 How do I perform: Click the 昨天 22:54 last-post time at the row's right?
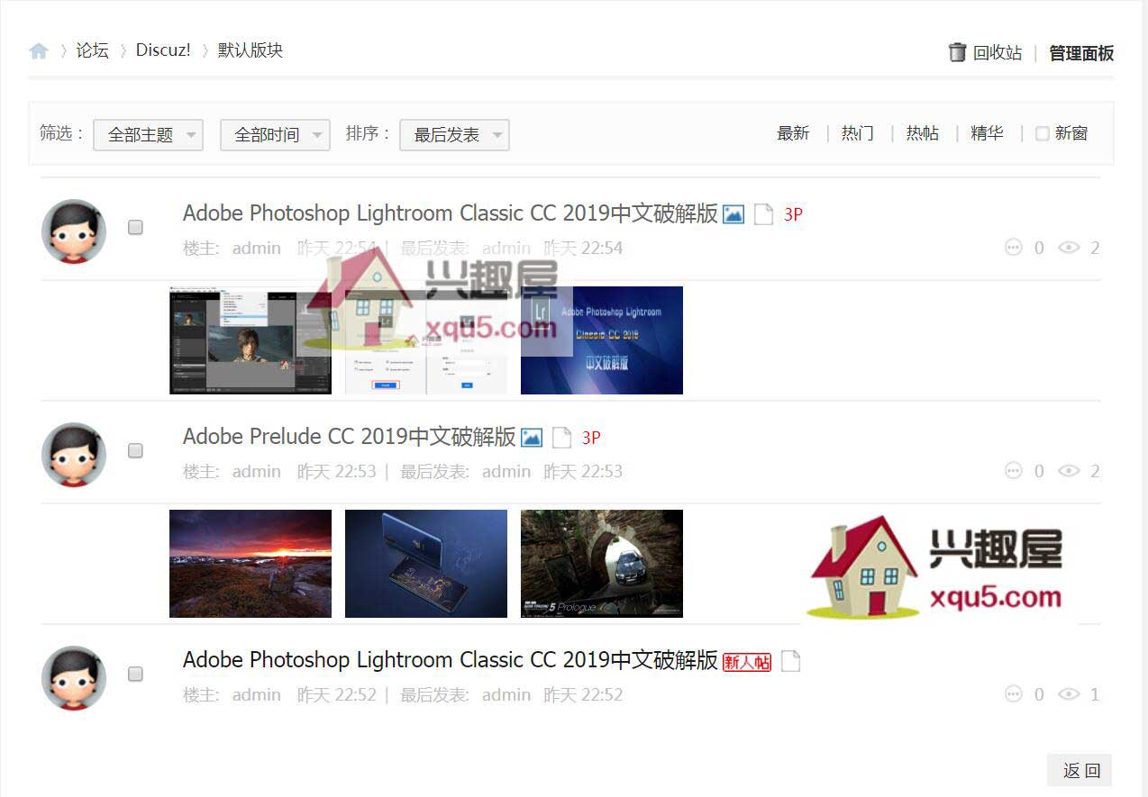coord(583,249)
